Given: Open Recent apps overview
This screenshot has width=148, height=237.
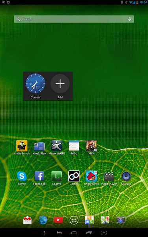Looking at the screenshot, I should 89,233.
